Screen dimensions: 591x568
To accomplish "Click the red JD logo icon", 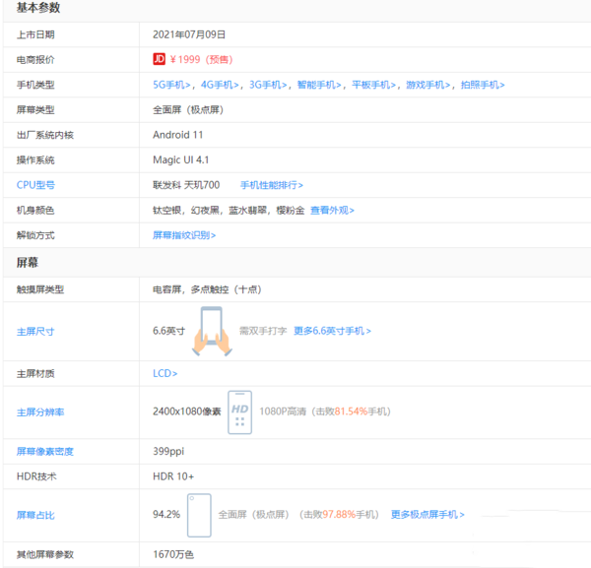I will 159,59.
